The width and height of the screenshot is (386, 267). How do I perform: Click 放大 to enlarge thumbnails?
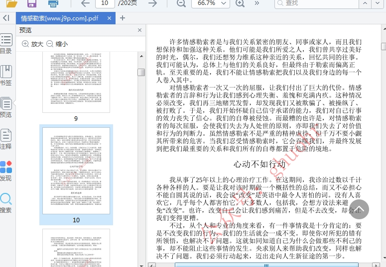pyautogui.click(x=33, y=44)
